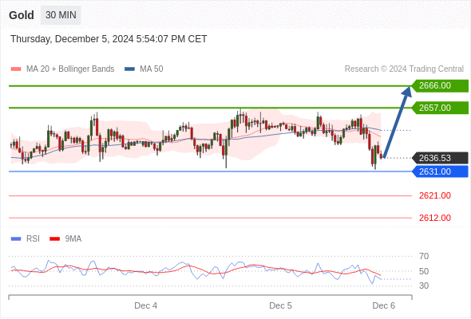Click the Dec 5 date axis label
Image resolution: width=471 pixels, height=319 pixels.
[x=280, y=305]
